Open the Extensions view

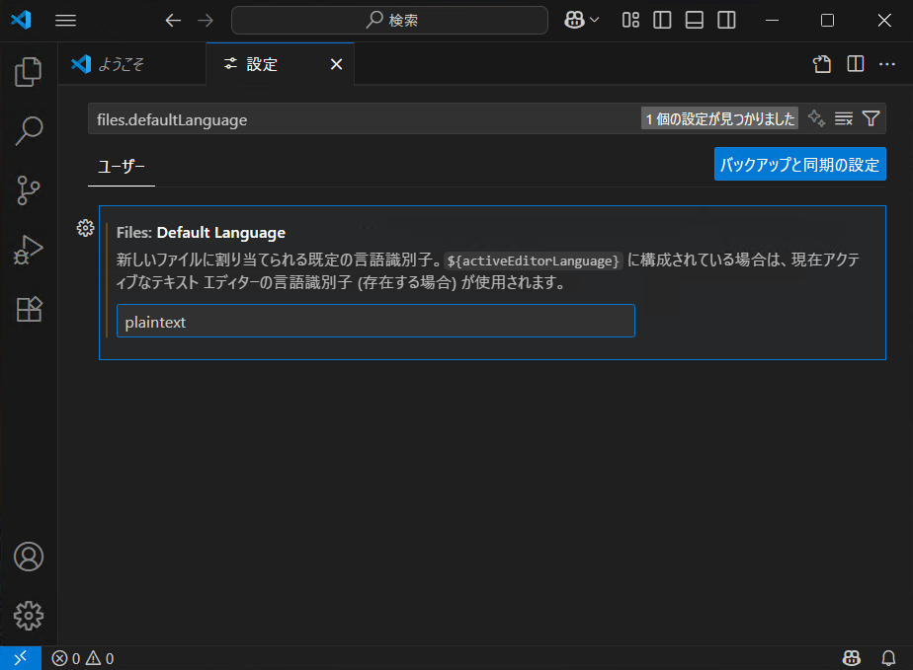[29, 310]
